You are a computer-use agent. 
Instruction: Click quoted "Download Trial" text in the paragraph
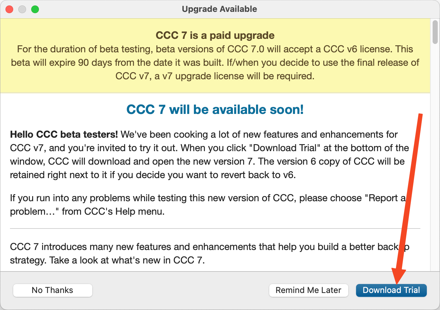pos(285,148)
